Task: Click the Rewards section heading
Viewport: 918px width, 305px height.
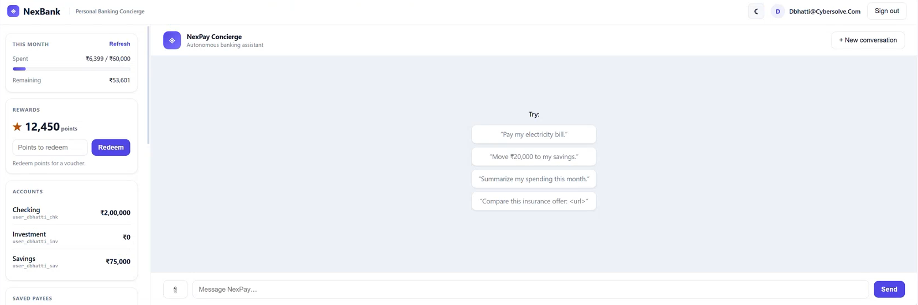Action: (26, 110)
